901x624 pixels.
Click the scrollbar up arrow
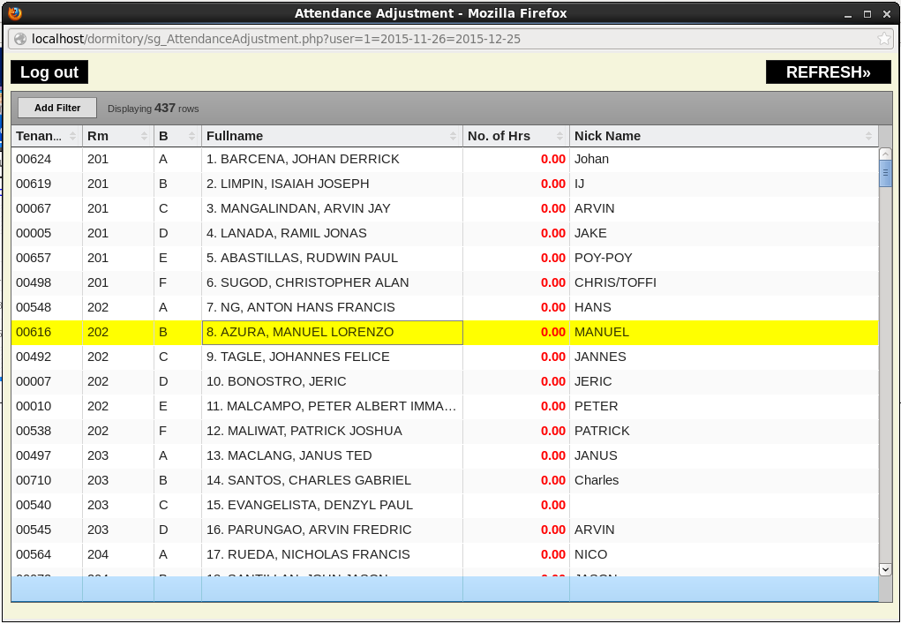click(886, 154)
